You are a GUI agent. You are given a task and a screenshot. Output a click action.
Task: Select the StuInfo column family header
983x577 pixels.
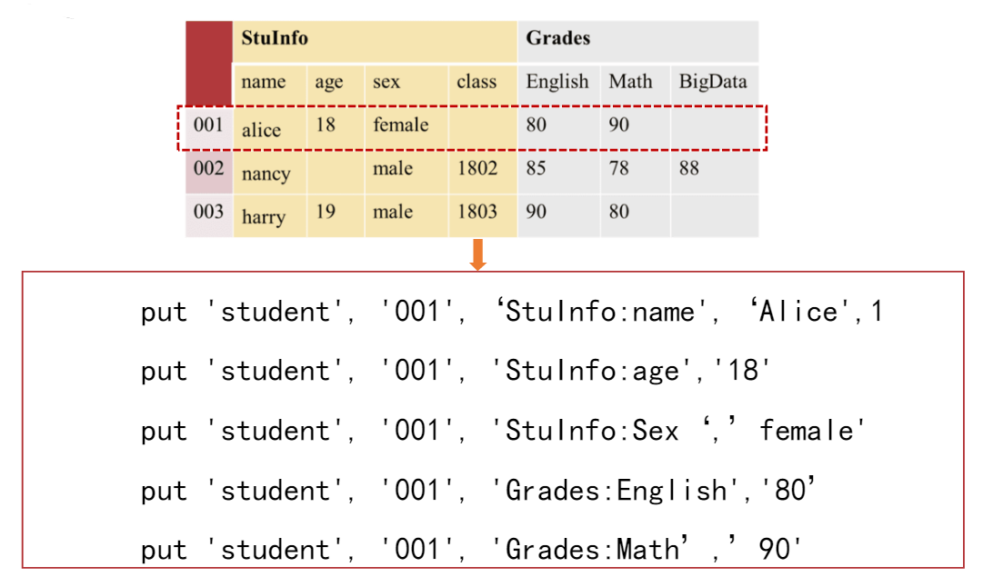375,42
